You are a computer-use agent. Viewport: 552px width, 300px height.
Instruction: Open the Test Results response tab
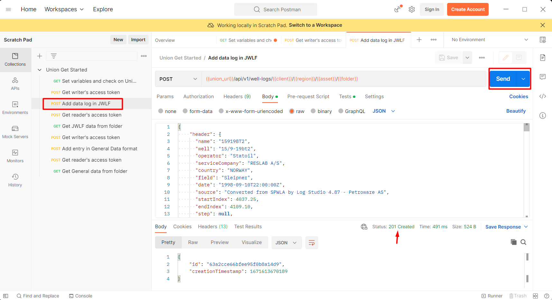point(248,227)
